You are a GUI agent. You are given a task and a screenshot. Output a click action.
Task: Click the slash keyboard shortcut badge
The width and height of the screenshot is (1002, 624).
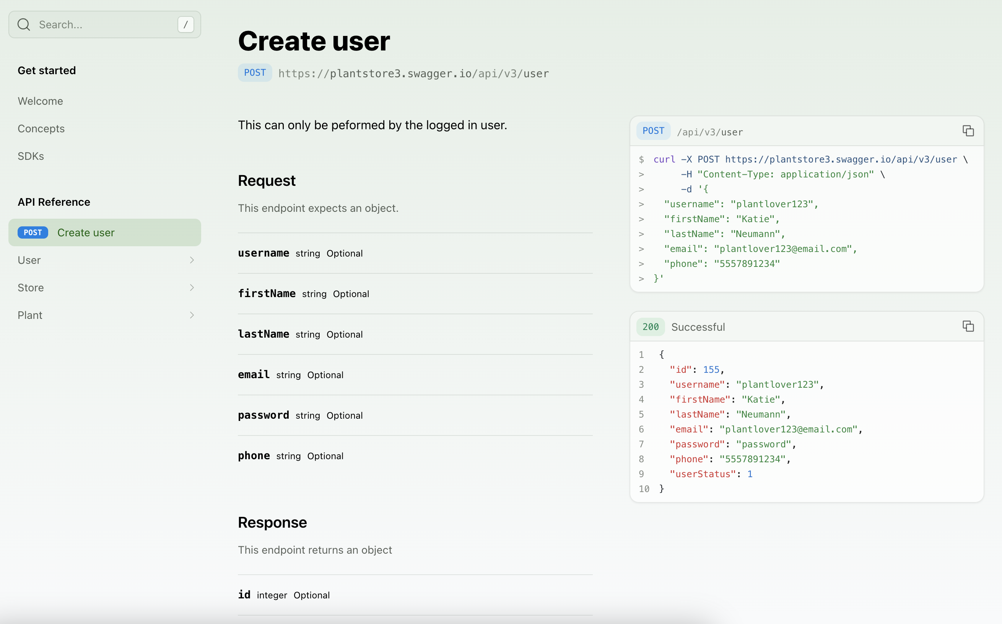coord(185,24)
